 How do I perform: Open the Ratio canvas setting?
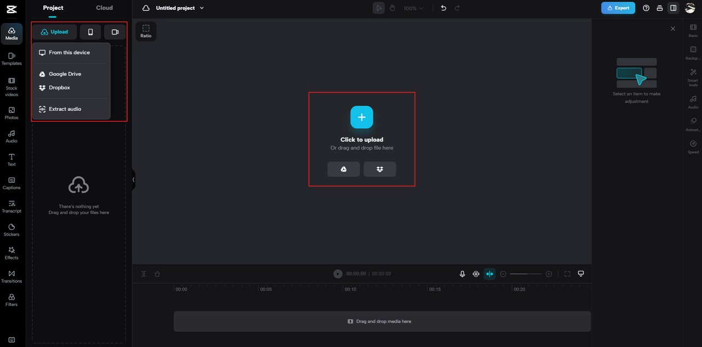146,31
